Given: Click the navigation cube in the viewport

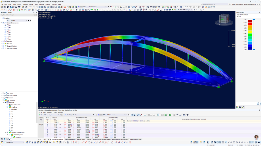Looking at the screenshot, I should (224, 19).
